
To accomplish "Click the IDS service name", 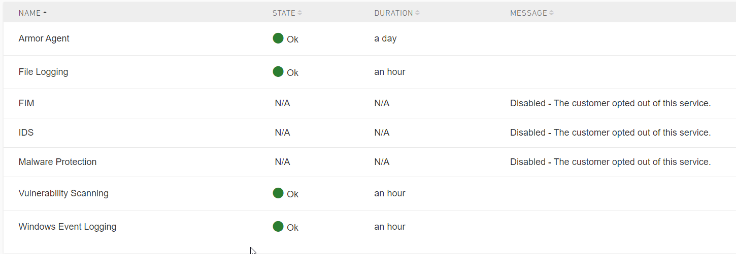I will point(26,133).
